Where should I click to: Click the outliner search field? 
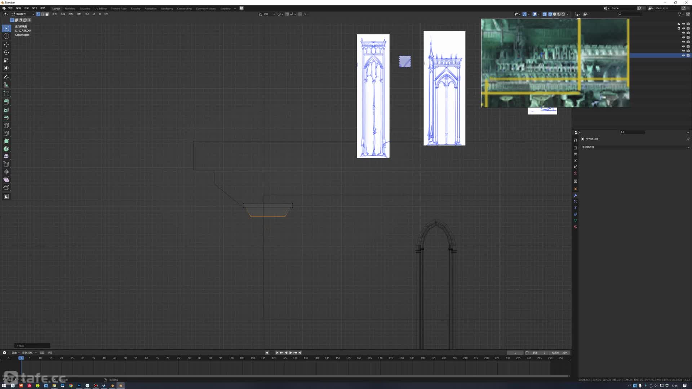[x=629, y=14]
